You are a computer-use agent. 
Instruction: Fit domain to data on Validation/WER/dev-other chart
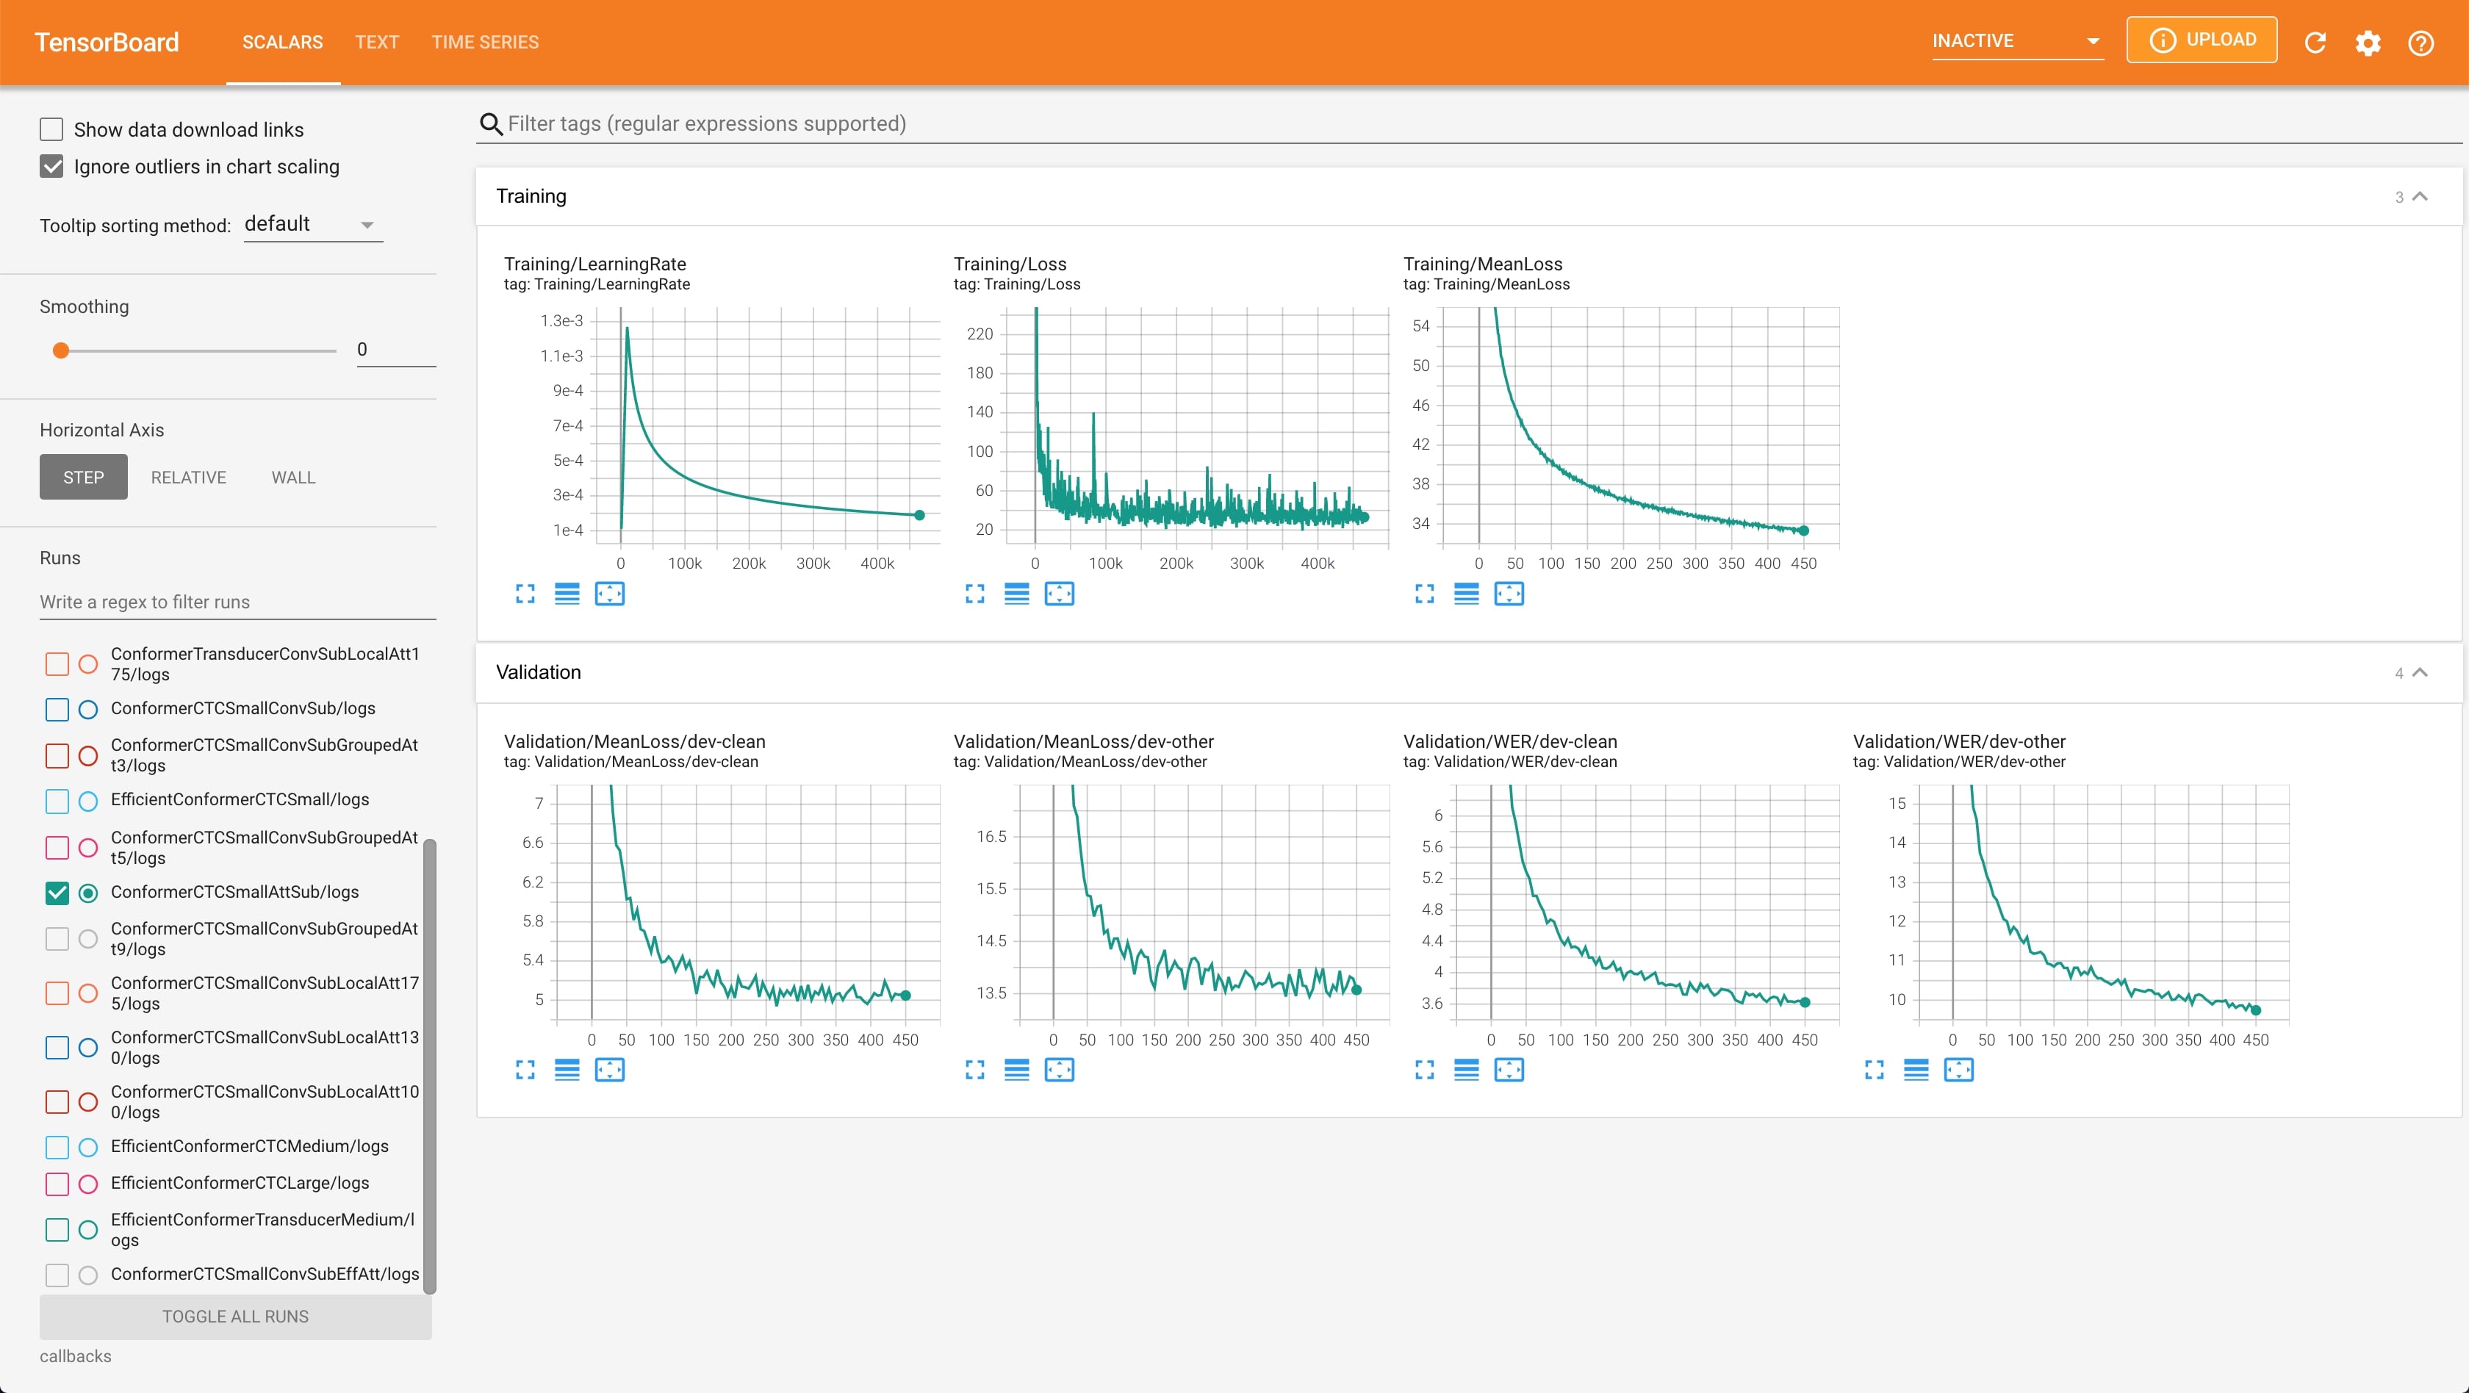1958,1070
